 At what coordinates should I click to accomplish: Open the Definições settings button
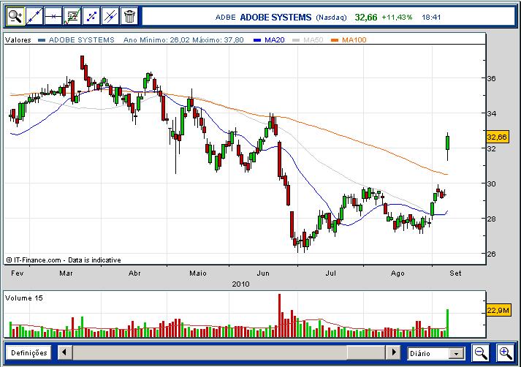point(29,352)
